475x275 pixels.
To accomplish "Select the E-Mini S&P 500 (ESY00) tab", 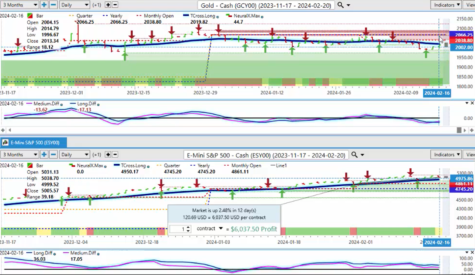I will pos(34,143).
